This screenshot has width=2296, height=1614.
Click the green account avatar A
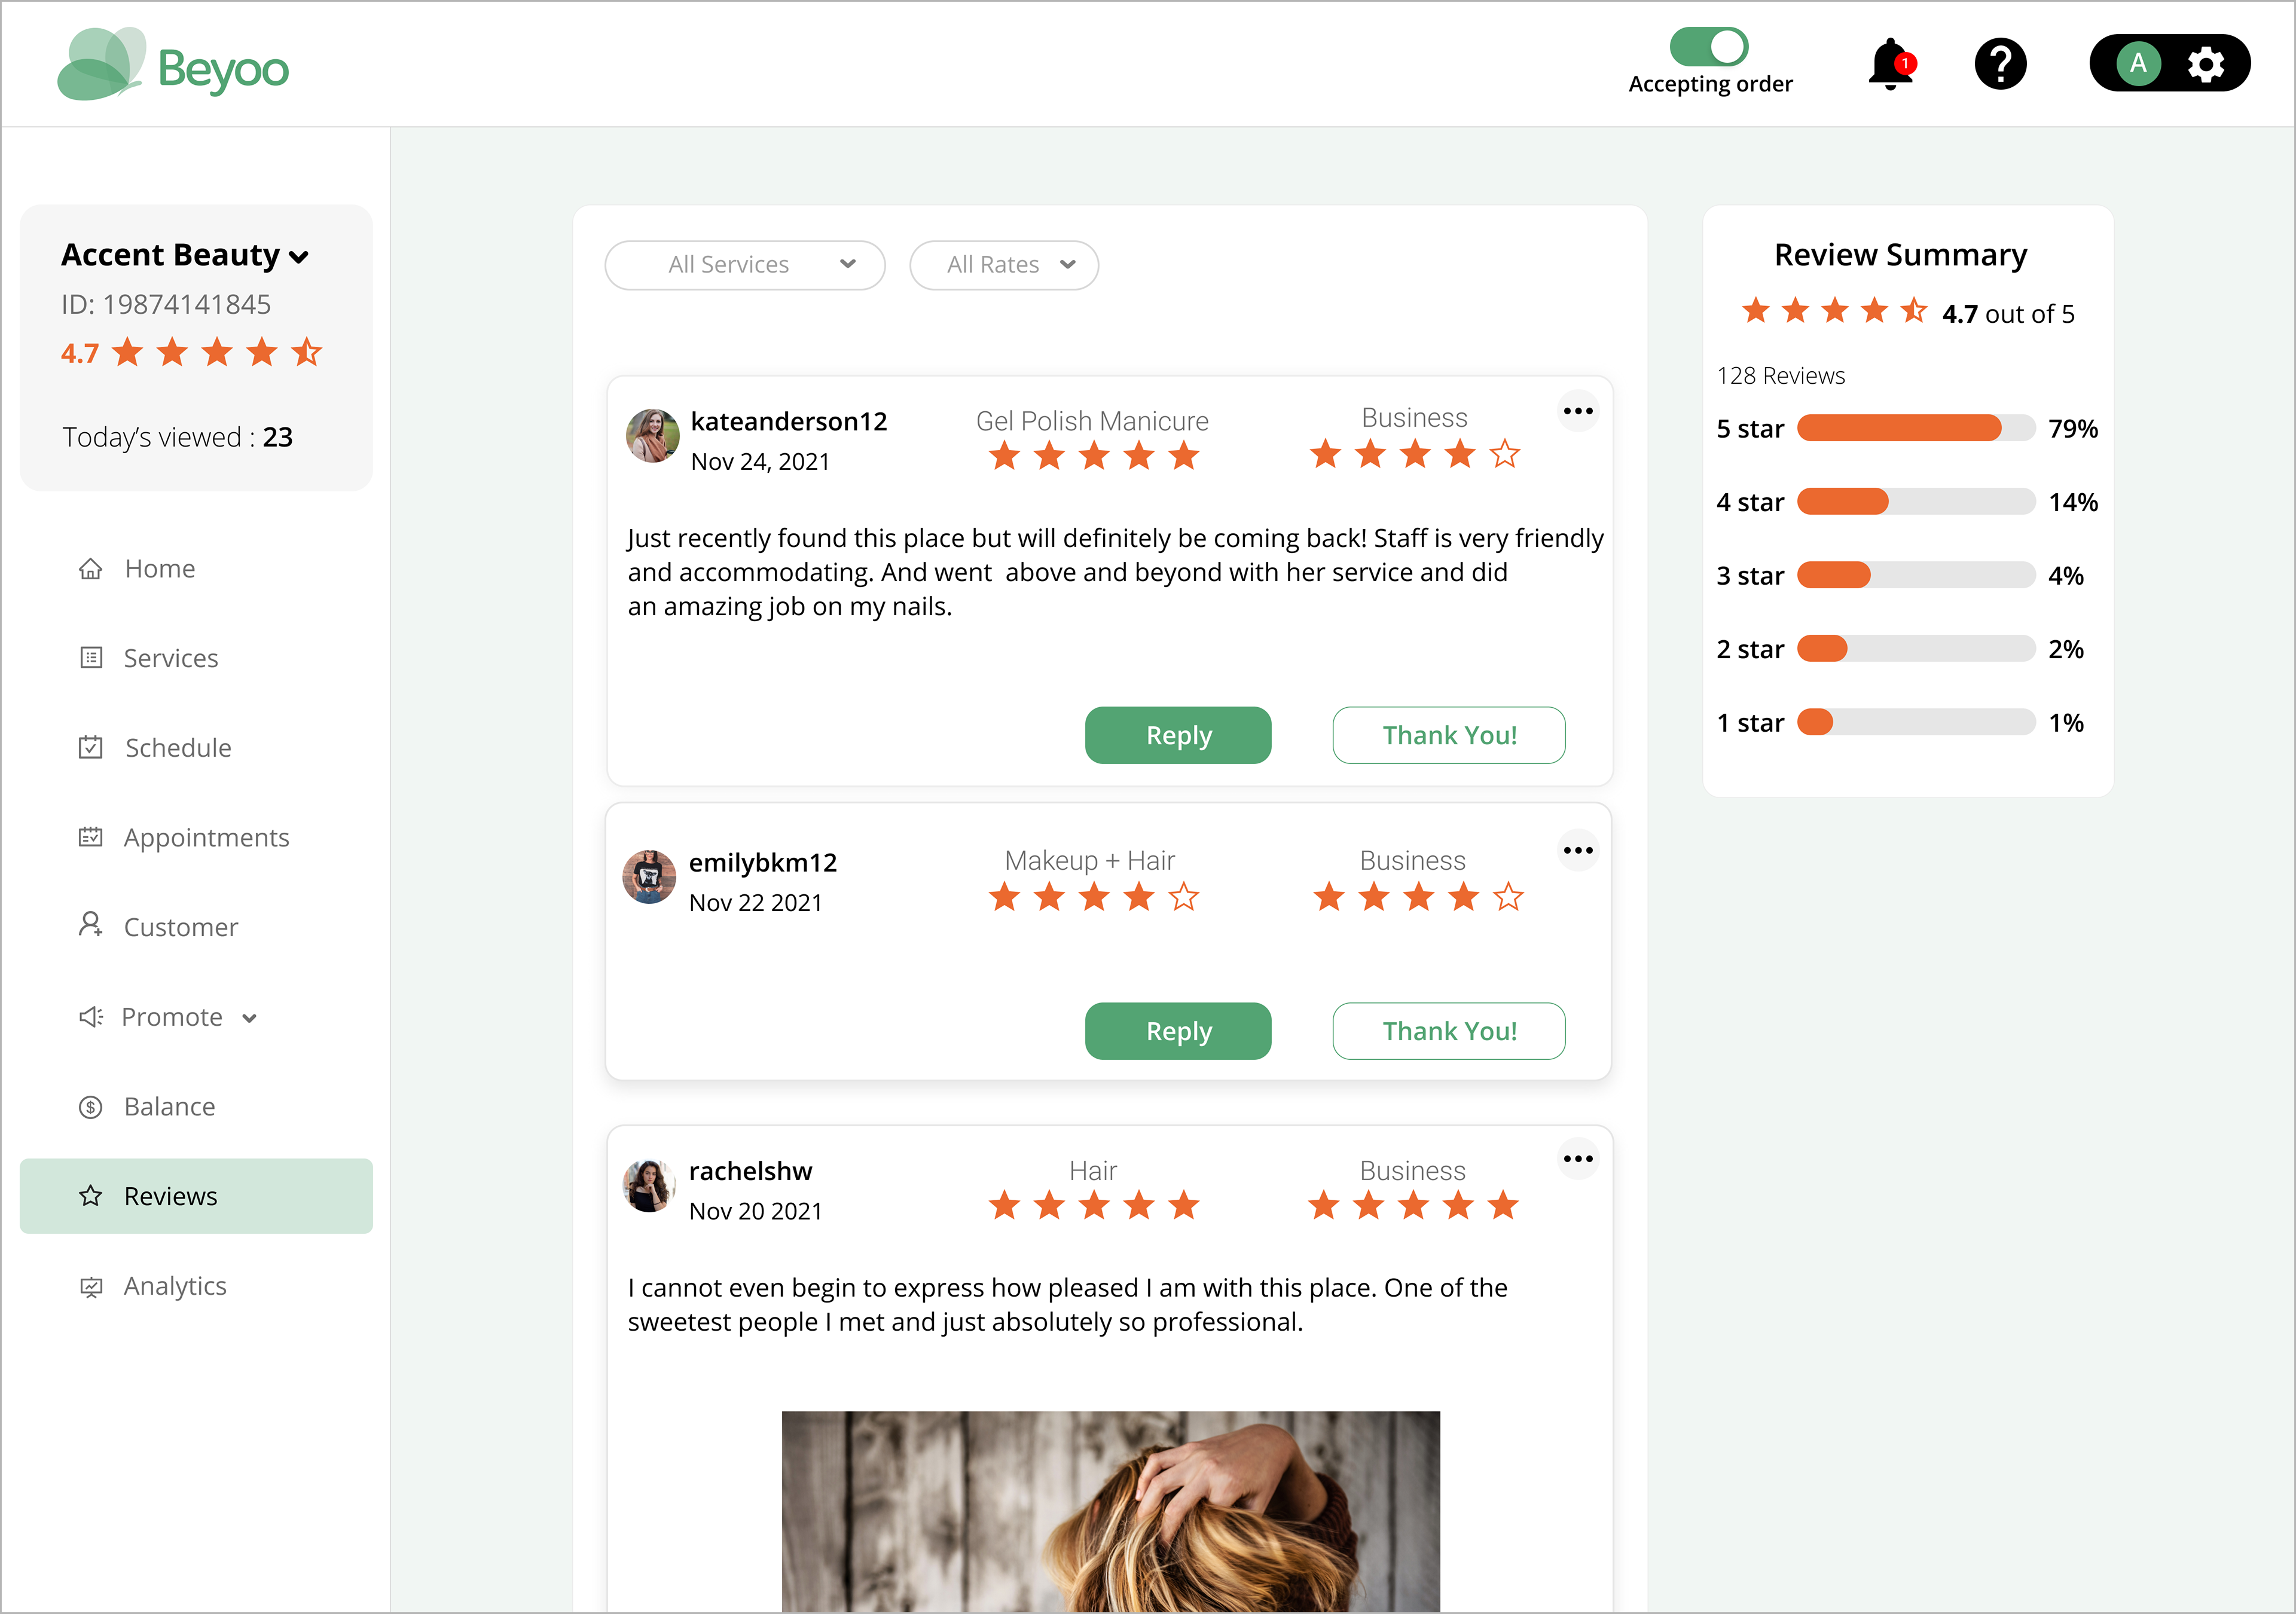click(x=2138, y=64)
